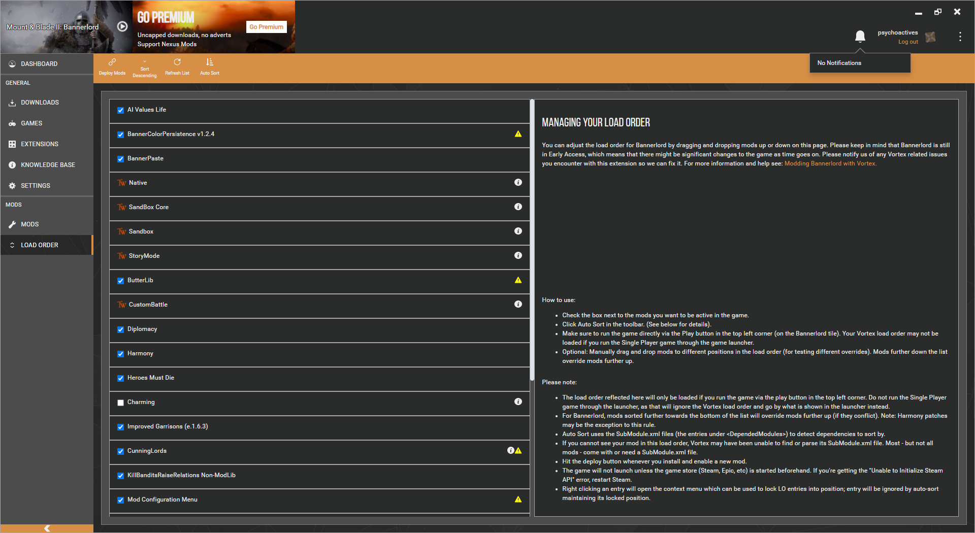Uncheck Improved Garrisons (e.1.6.3)
Image resolution: width=975 pixels, height=533 pixels.
click(120, 427)
